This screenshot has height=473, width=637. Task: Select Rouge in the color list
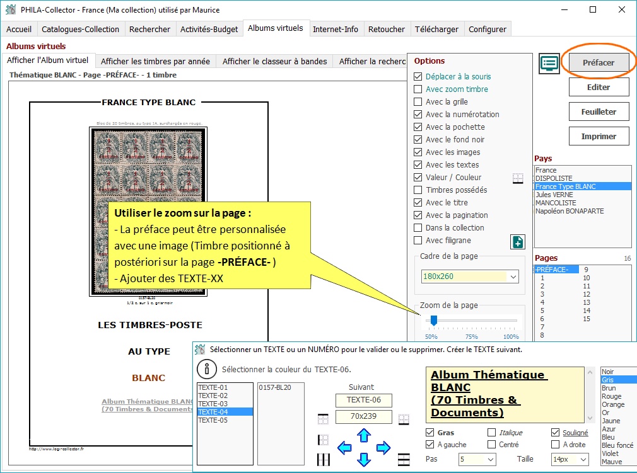click(x=612, y=396)
